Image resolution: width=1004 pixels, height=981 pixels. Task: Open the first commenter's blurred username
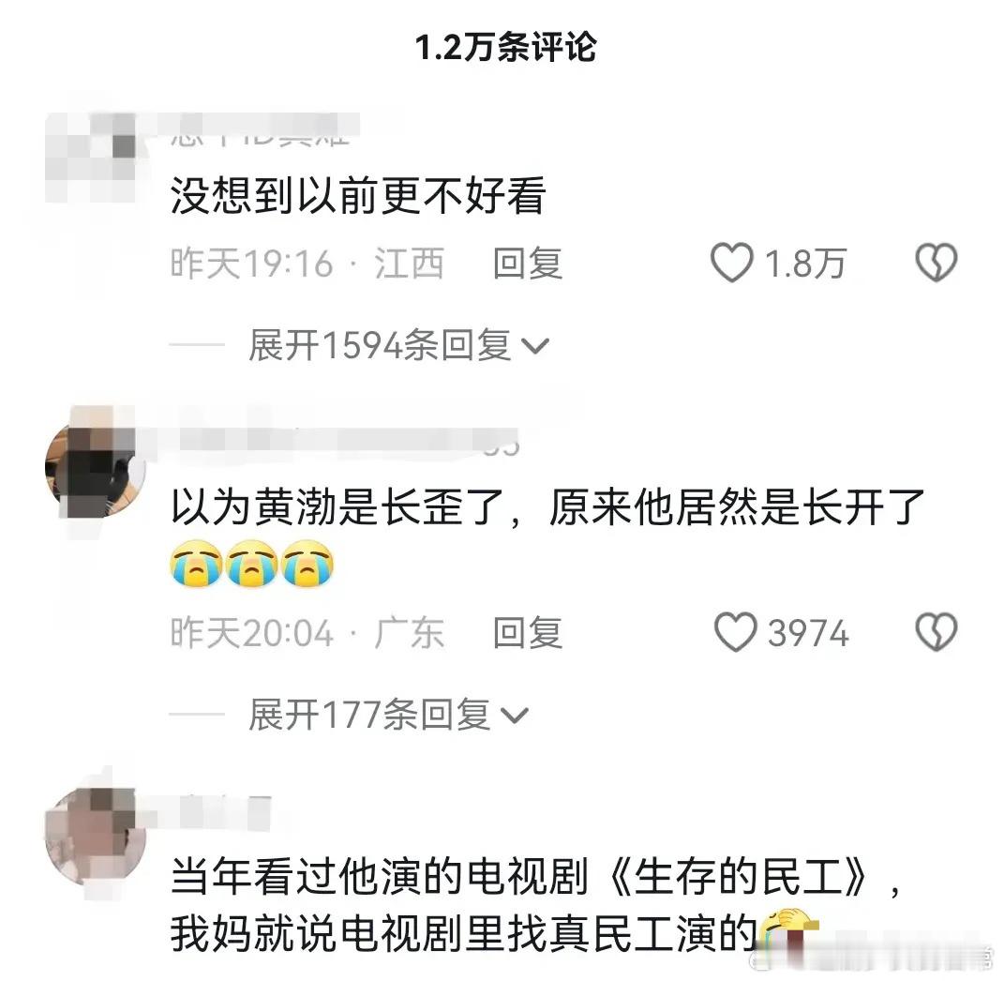(x=263, y=129)
